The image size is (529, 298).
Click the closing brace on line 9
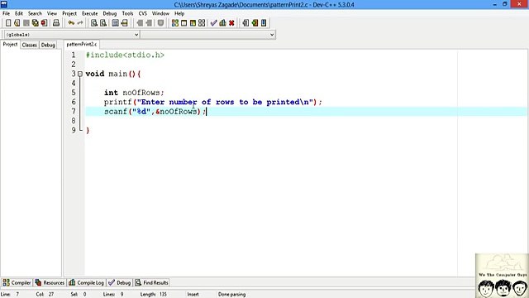pos(88,131)
